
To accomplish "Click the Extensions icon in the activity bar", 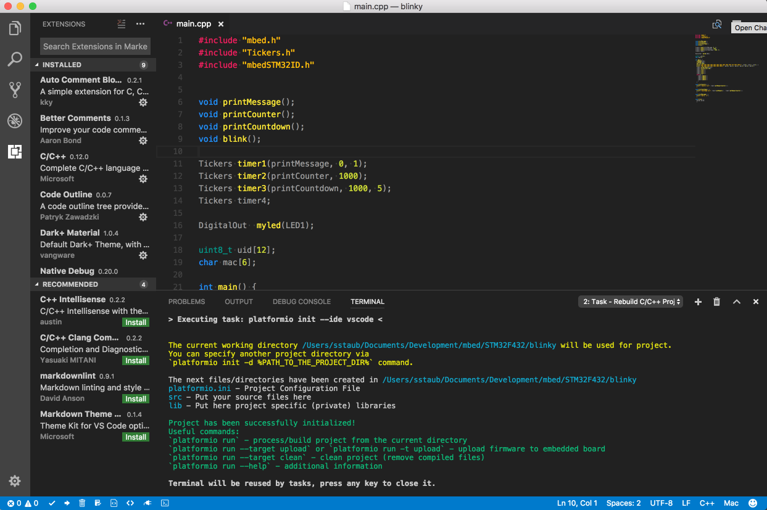I will (15, 151).
